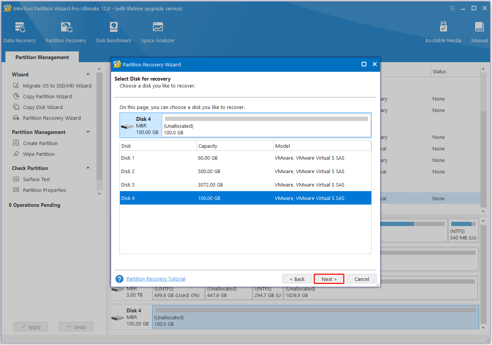This screenshot has width=492, height=345.
Task: Maximize the Partition Recovery Wizard dialog
Action: click(364, 64)
